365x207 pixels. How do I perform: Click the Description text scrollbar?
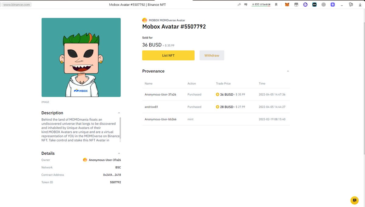click(x=120, y=128)
